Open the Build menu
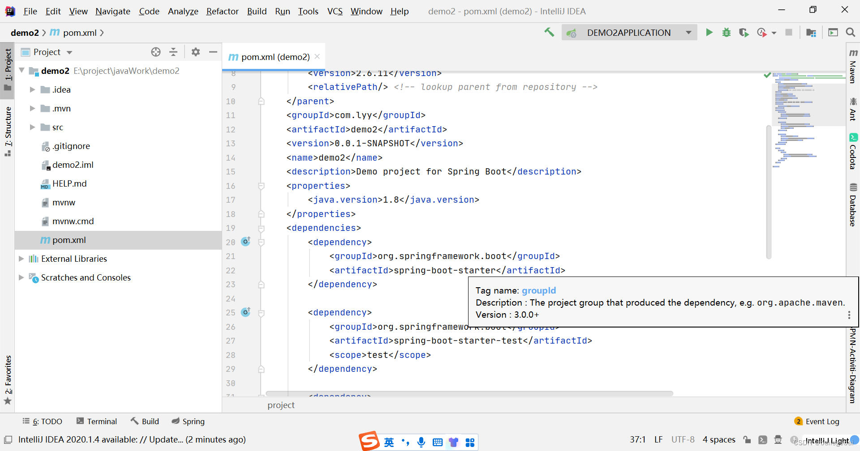This screenshot has height=451, width=860. (x=257, y=11)
